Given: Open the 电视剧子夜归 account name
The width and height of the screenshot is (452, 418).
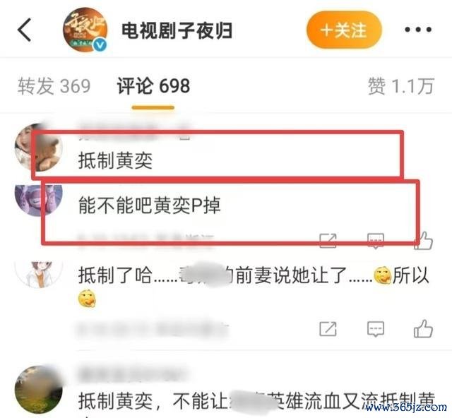Looking at the screenshot, I should [x=177, y=30].
